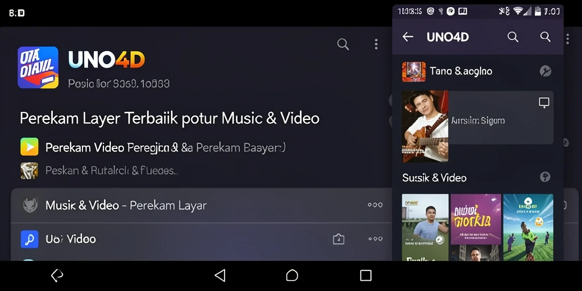
Task: Open the purple poster thumbnail
Action: point(476,219)
